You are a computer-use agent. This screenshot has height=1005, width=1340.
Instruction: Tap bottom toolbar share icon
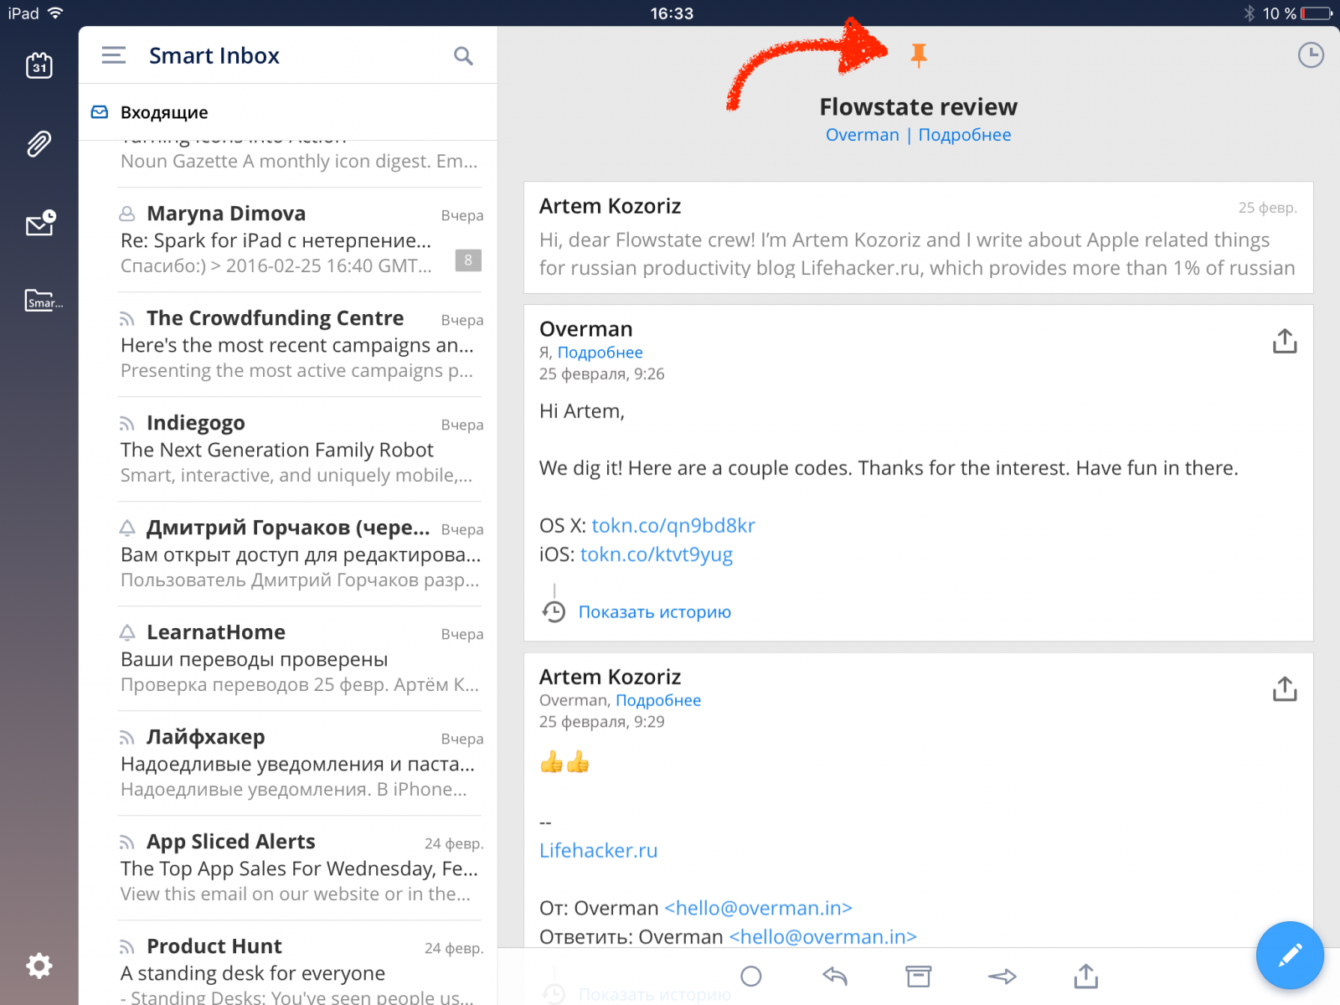pyautogui.click(x=1085, y=976)
